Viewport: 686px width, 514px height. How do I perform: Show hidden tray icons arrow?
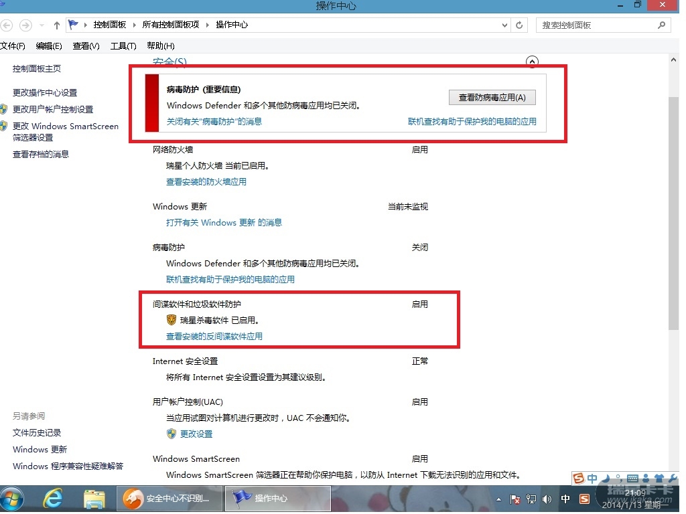498,499
